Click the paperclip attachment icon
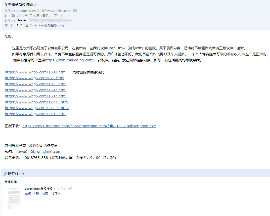270x216 pixels. (5, 174)
